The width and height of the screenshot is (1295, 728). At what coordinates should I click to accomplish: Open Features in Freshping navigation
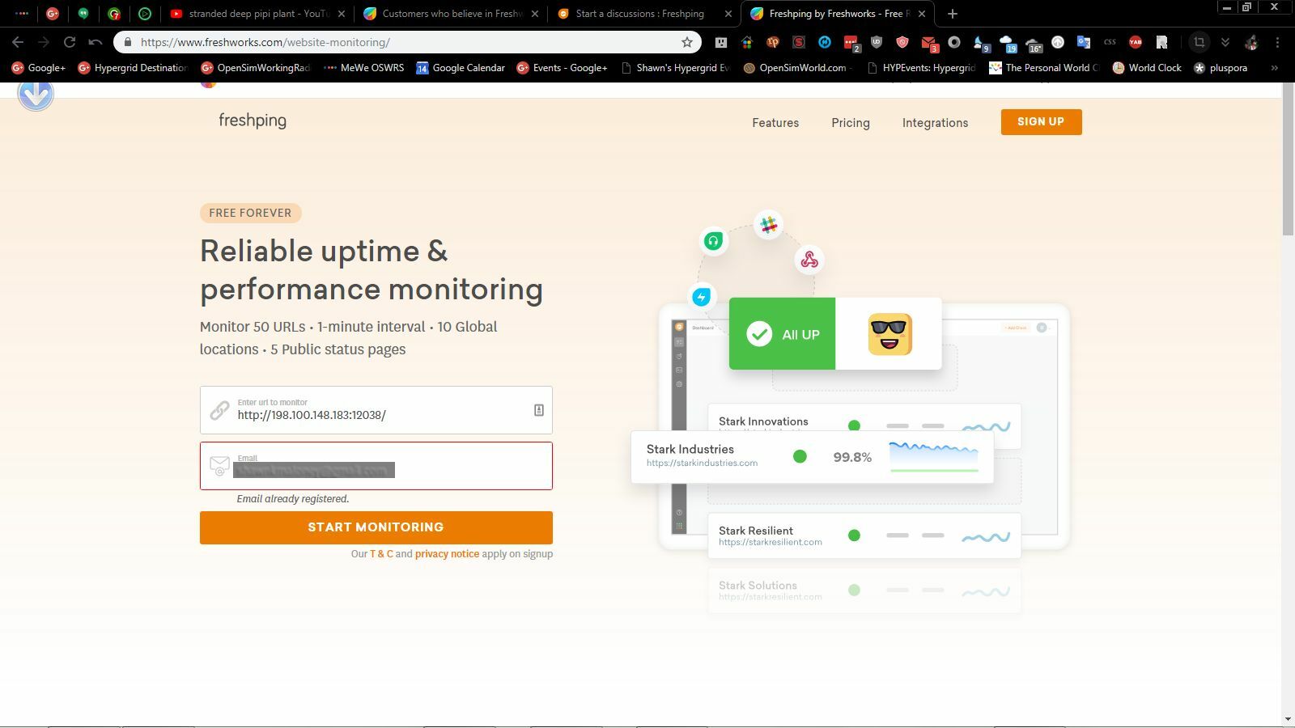coord(775,123)
